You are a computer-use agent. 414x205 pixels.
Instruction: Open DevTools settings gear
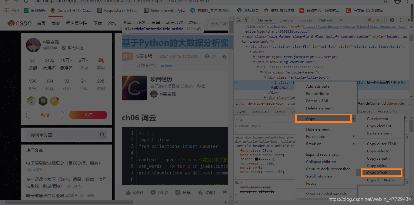coord(392,20)
